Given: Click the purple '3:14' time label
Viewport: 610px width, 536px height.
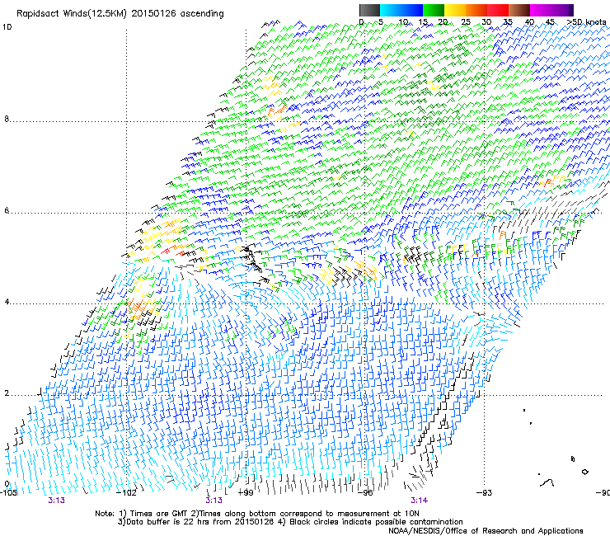Looking at the screenshot, I should coord(419,501).
